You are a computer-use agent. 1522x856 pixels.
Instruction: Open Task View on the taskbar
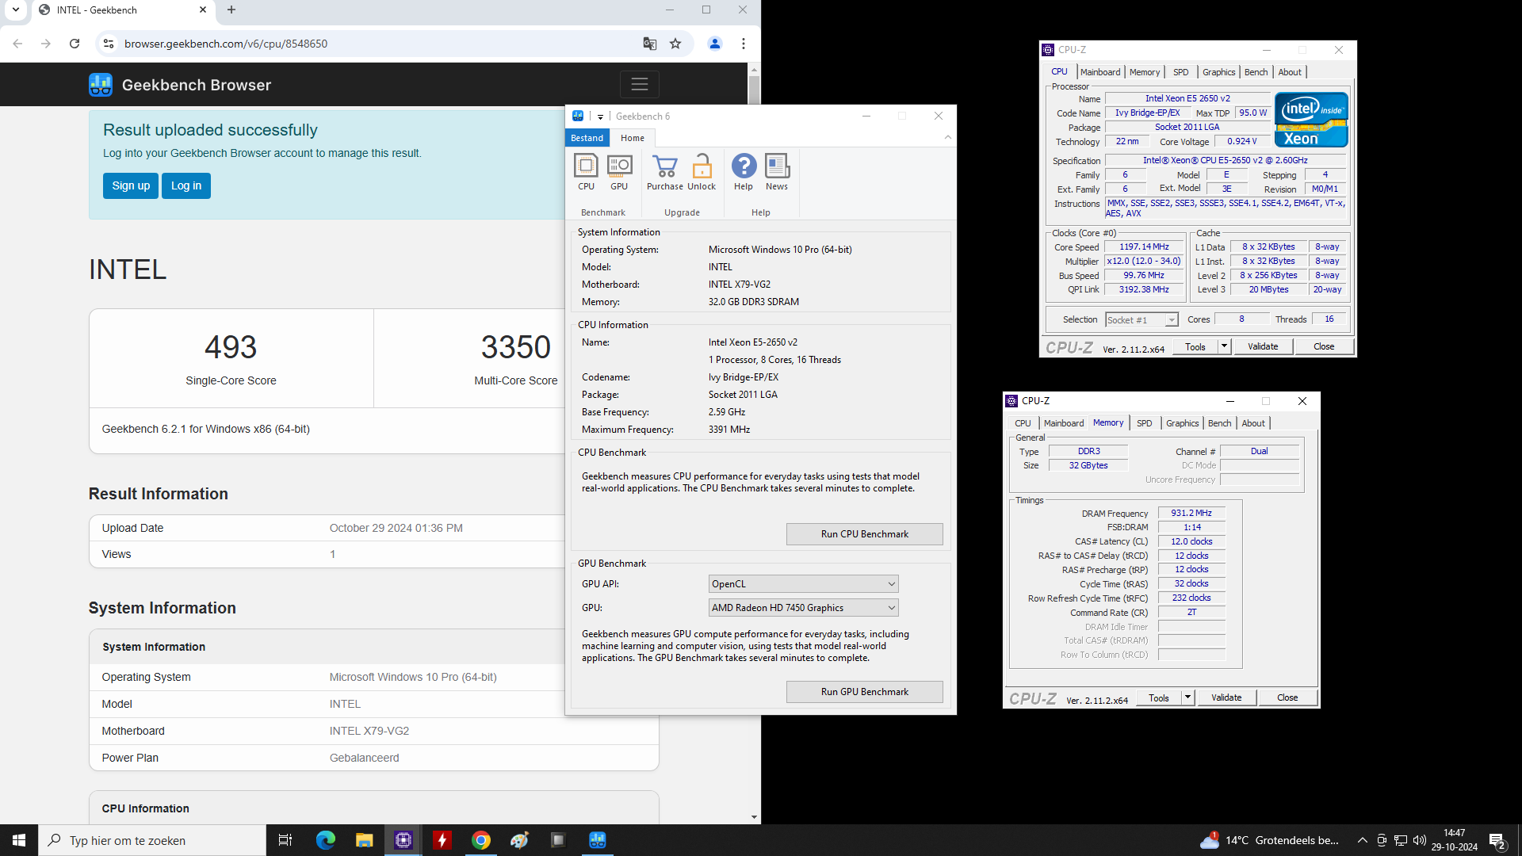coord(285,840)
